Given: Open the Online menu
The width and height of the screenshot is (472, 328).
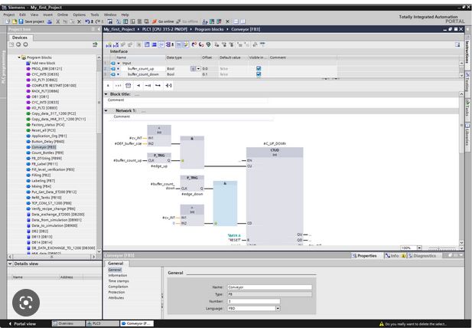Looking at the screenshot, I should click(x=63, y=15).
